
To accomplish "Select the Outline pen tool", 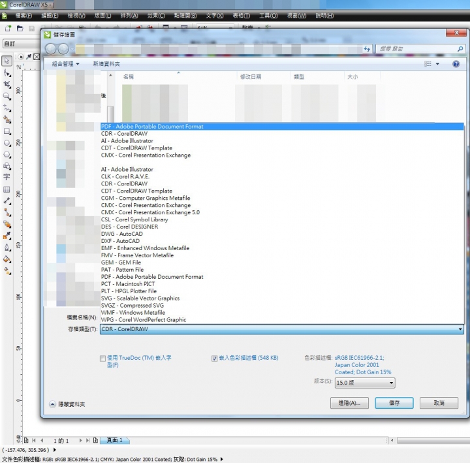I will pyautogui.click(x=7, y=247).
